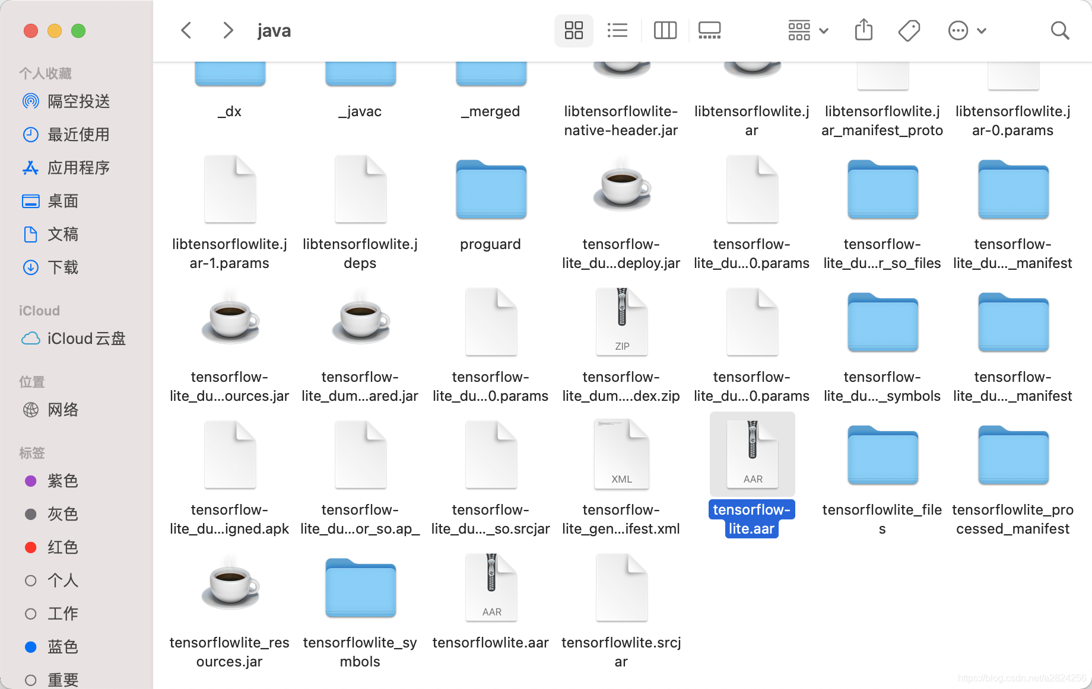Viewport: 1092px width, 689px height.
Task: Select tensorflow-lite_du...r_so_files folder
Action: coord(883,189)
